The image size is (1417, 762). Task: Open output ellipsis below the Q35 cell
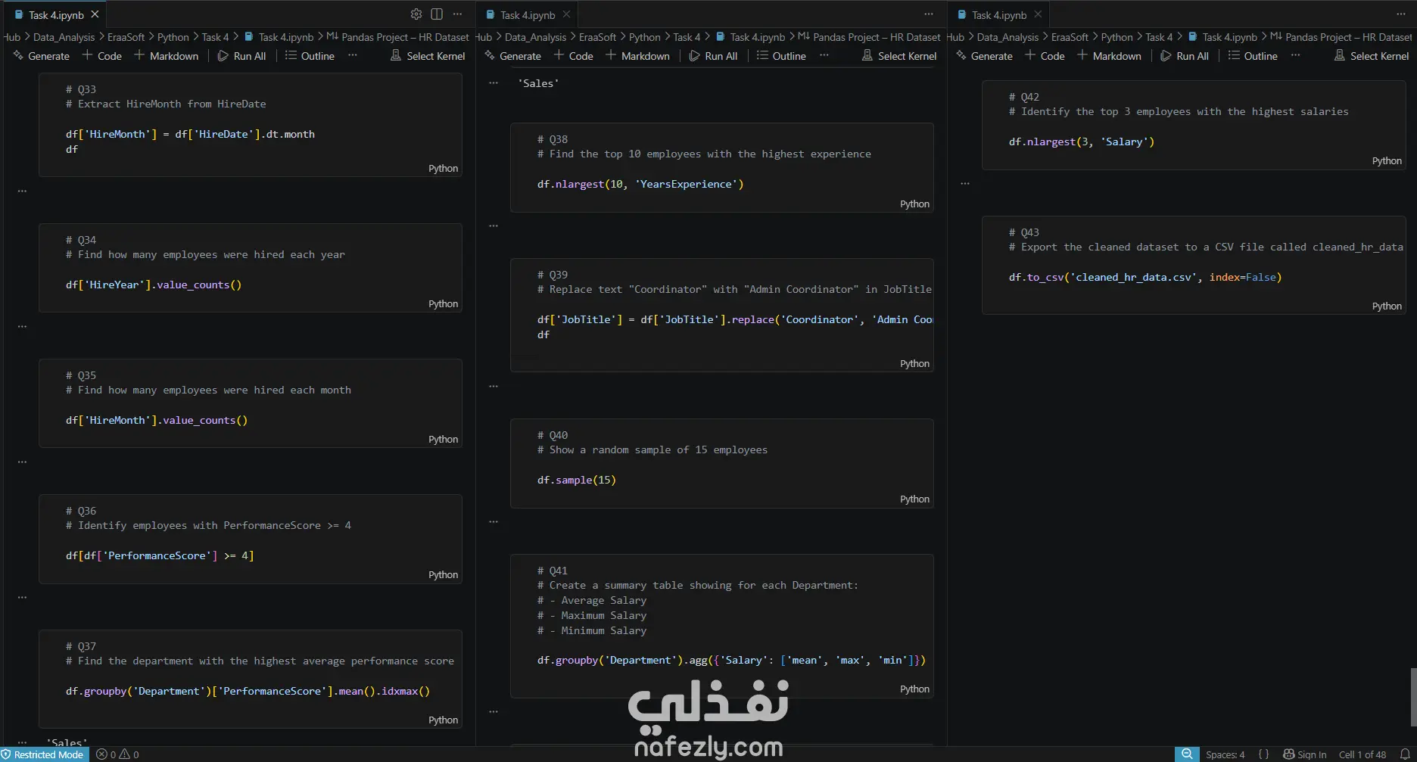click(x=22, y=462)
